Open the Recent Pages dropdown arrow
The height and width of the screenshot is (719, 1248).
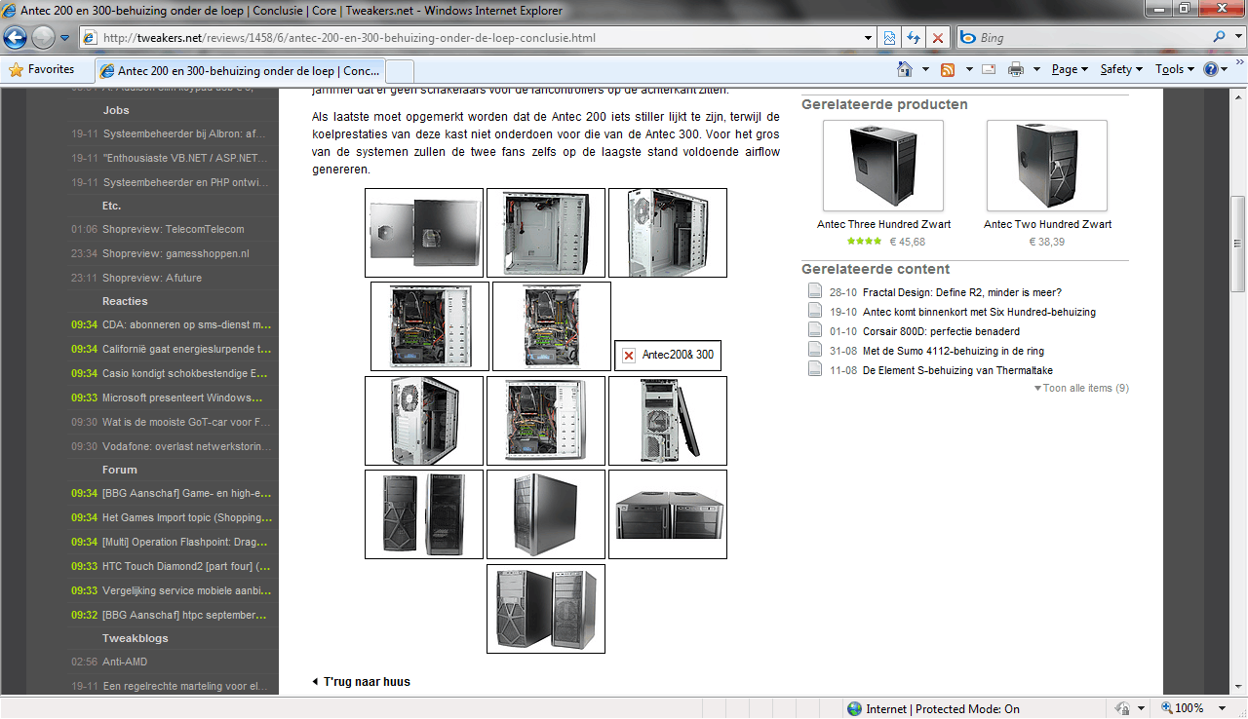click(x=64, y=38)
